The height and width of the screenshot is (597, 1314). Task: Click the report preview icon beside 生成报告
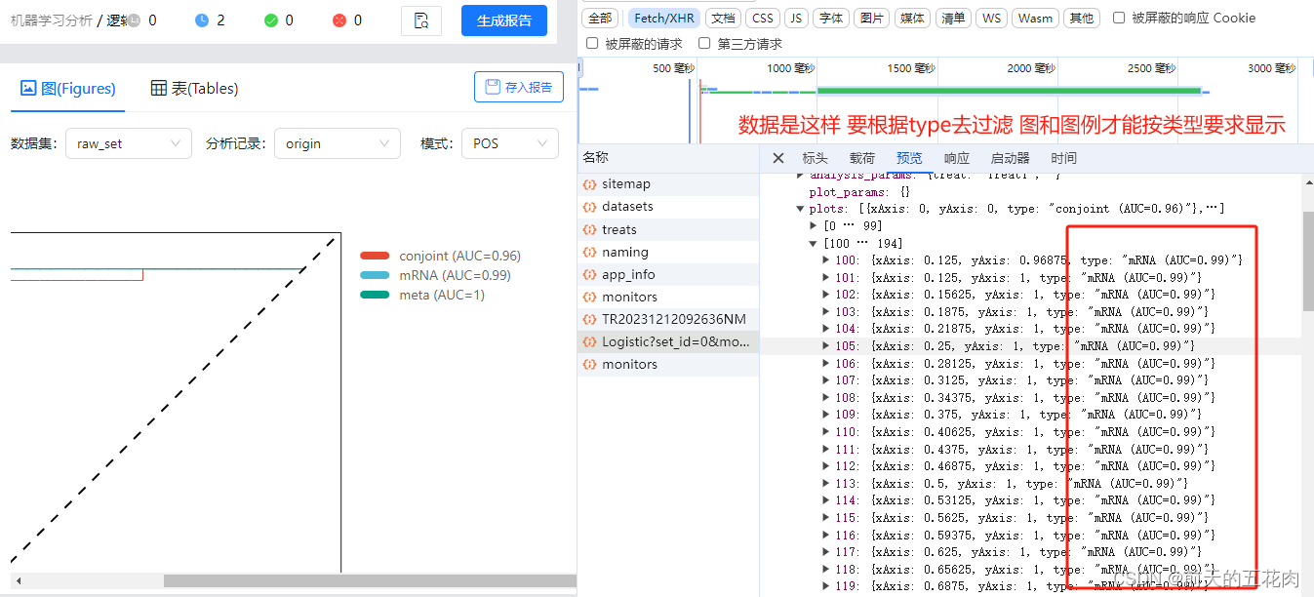click(420, 20)
